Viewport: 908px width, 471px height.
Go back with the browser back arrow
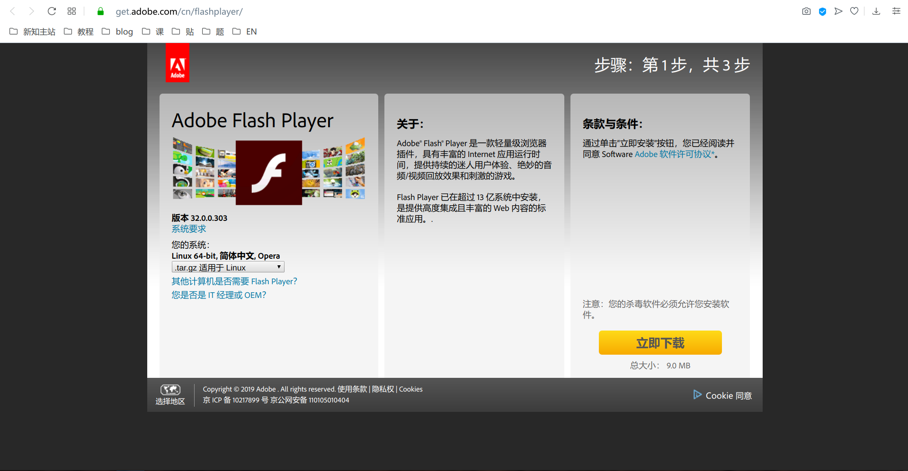(13, 11)
